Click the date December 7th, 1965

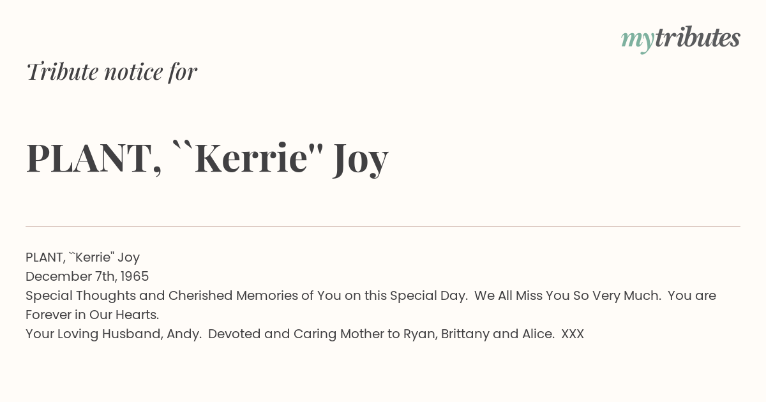coord(87,276)
